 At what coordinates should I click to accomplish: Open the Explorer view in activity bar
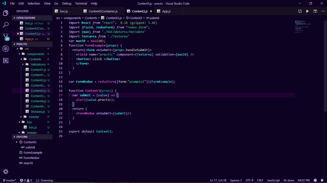tap(6, 13)
